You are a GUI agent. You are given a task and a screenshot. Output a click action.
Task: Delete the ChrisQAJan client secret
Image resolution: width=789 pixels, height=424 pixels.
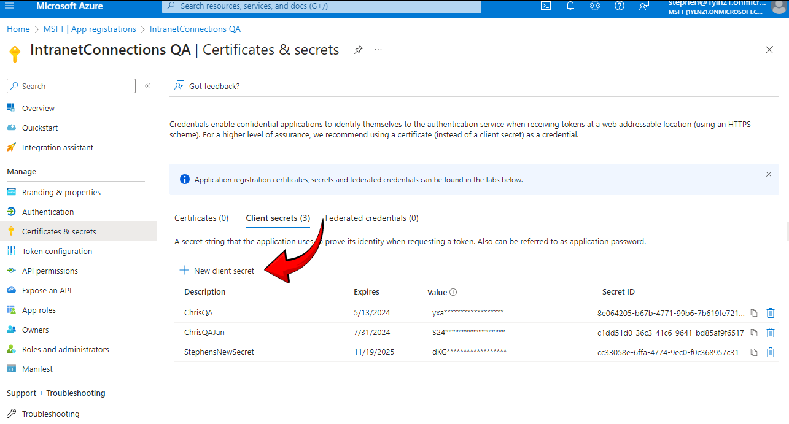click(x=771, y=333)
